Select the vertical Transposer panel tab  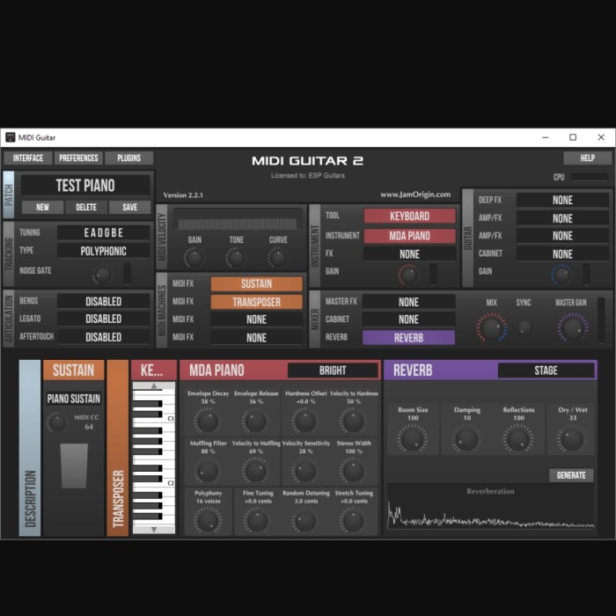point(118,448)
